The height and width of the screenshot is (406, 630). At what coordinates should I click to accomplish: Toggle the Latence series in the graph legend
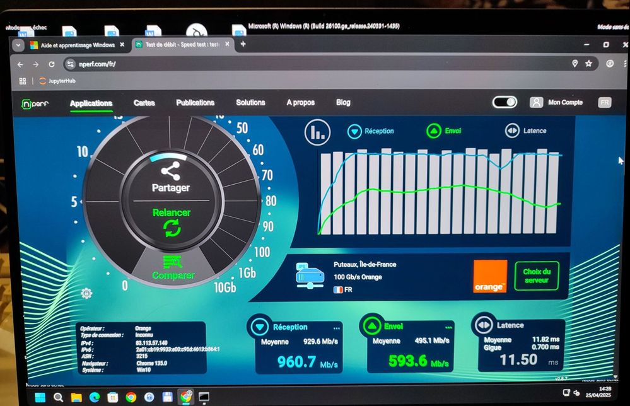click(x=525, y=130)
